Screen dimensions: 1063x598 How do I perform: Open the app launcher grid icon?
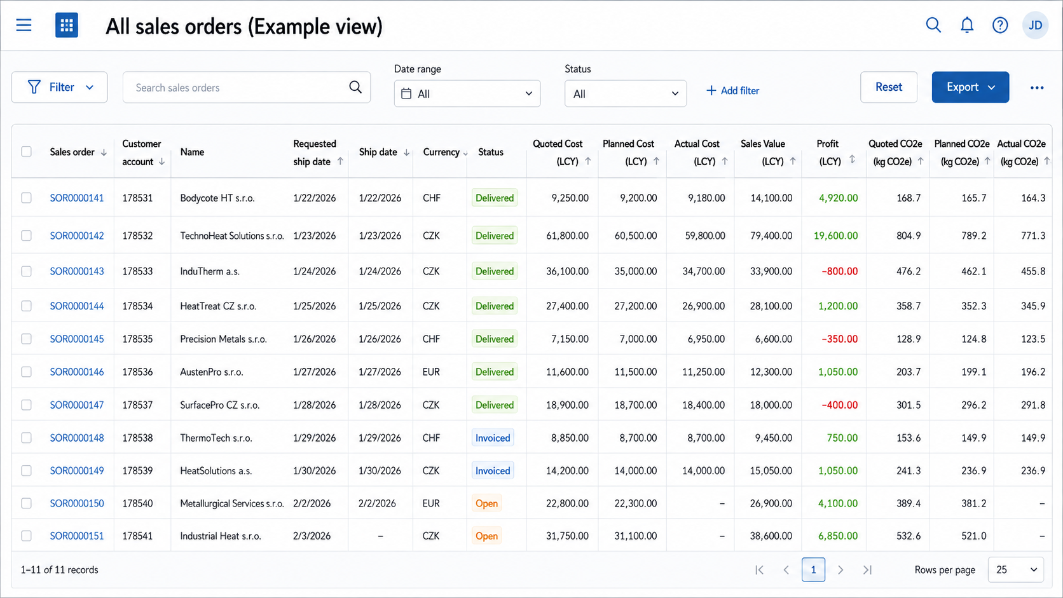pos(66,25)
